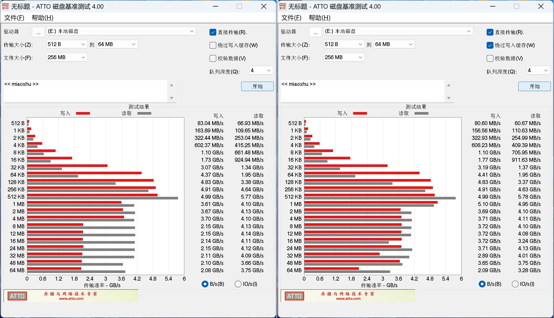Click 5.78 GB/s read value in right window

tap(529, 197)
